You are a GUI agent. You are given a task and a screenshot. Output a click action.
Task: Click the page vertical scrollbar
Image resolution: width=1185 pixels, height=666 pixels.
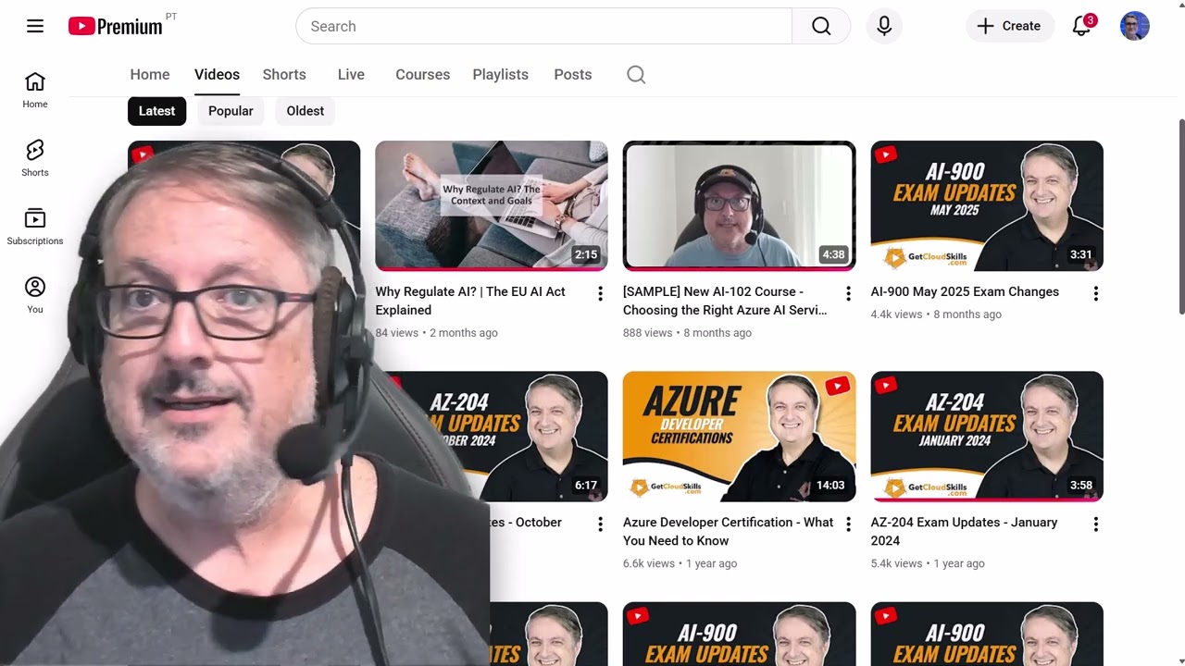point(1180,217)
